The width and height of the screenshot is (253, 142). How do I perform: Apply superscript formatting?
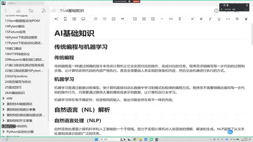point(193,19)
